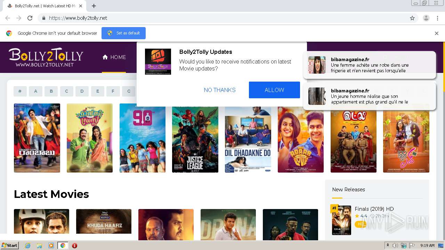Filter movies by letter F

[113, 91]
